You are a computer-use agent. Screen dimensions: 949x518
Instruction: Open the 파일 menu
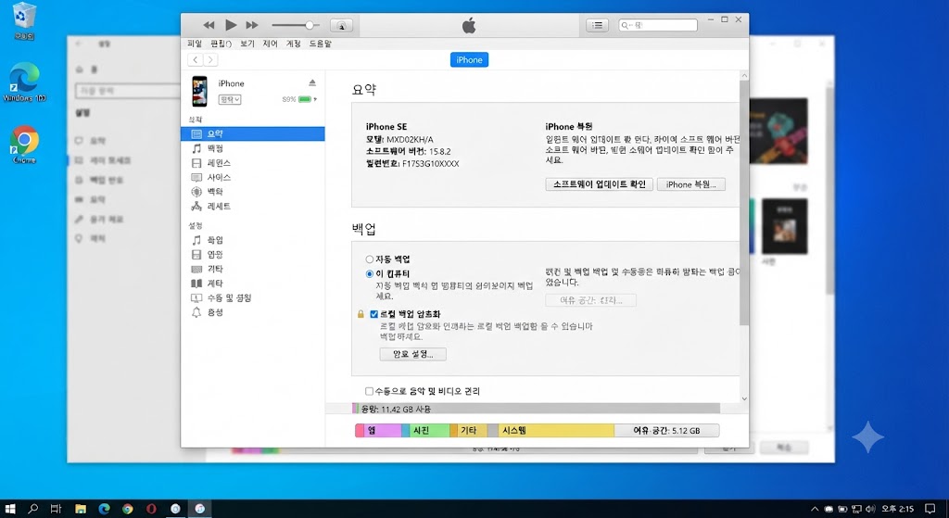[195, 44]
